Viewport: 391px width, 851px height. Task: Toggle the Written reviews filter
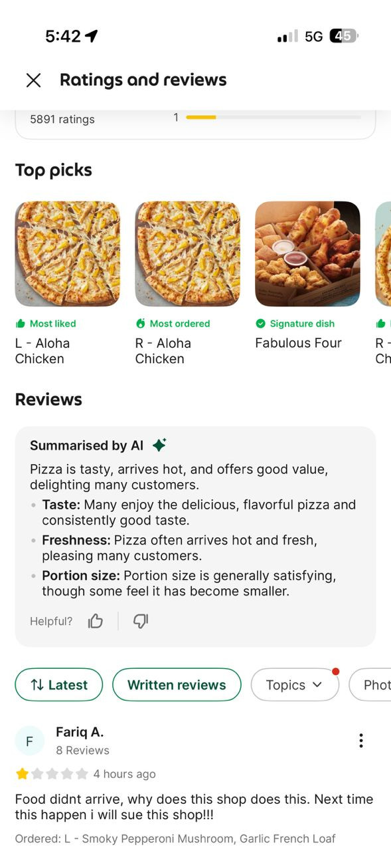(177, 685)
